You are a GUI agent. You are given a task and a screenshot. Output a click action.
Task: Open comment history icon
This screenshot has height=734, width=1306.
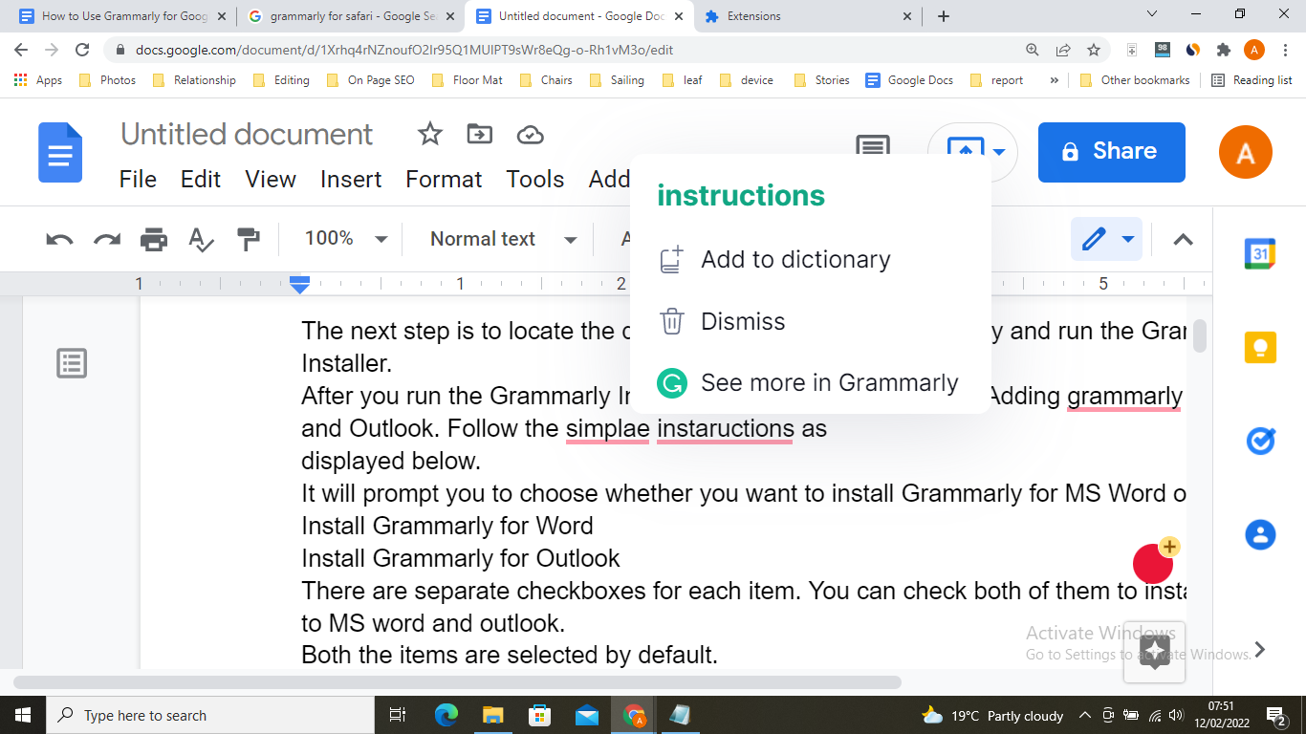[x=872, y=145]
